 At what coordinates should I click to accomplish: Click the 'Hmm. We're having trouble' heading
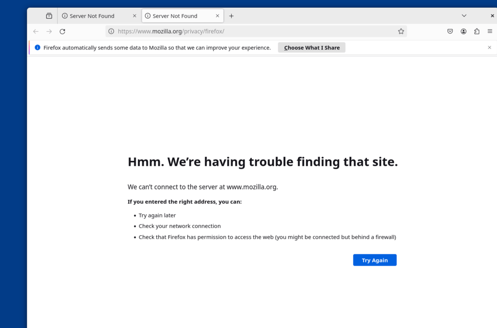click(x=263, y=162)
